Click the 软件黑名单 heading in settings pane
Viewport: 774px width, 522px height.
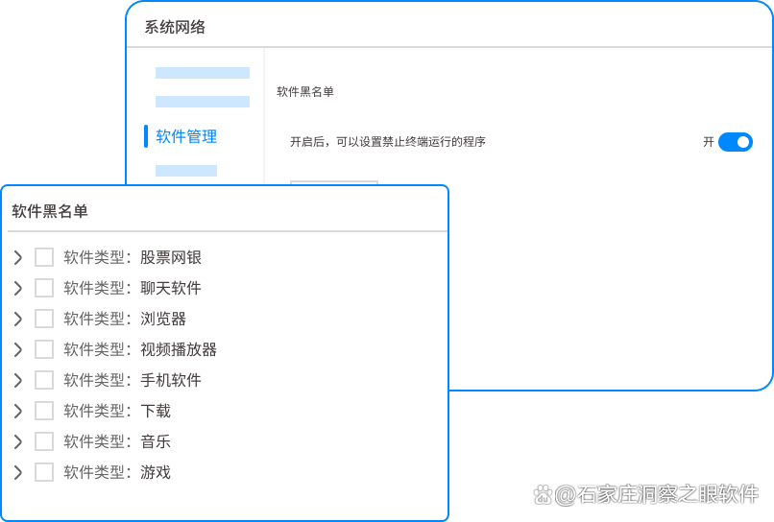305,92
